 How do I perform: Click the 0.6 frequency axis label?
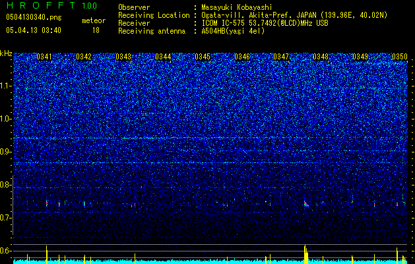point(6,251)
